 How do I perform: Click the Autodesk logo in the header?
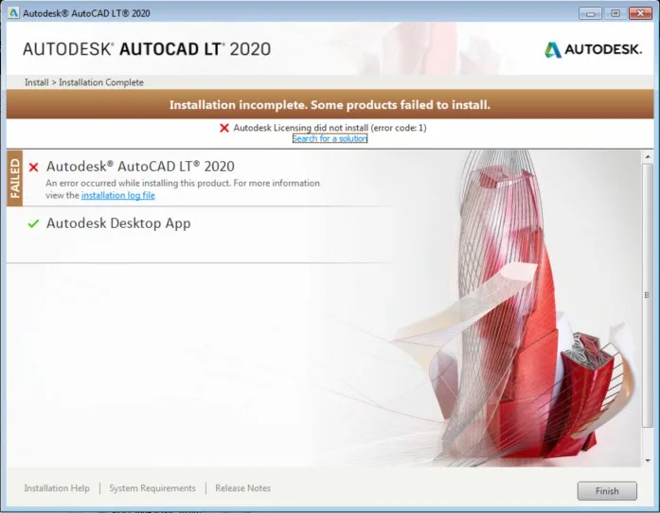tap(593, 50)
